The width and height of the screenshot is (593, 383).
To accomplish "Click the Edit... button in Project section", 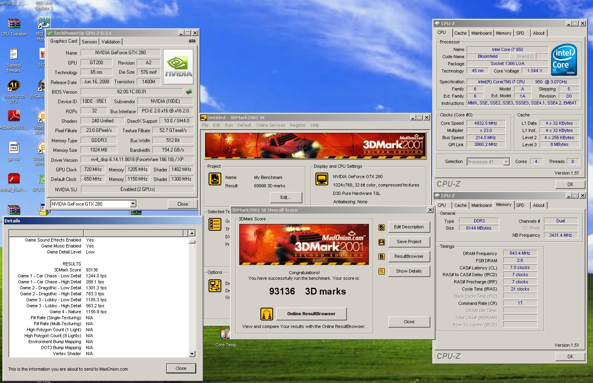I will tap(286, 198).
